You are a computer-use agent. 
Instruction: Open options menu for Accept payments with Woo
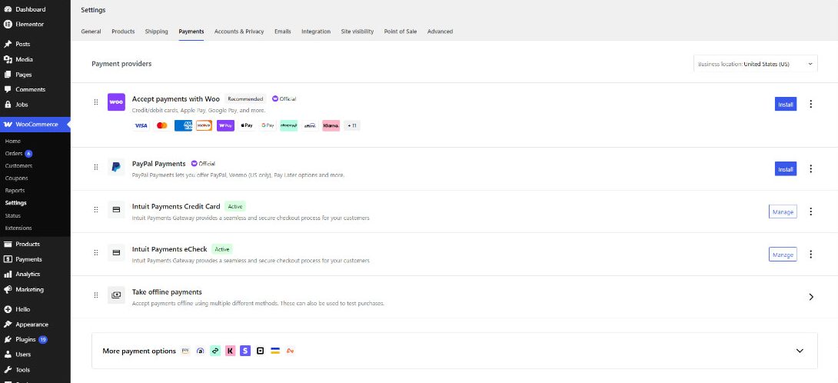point(811,105)
